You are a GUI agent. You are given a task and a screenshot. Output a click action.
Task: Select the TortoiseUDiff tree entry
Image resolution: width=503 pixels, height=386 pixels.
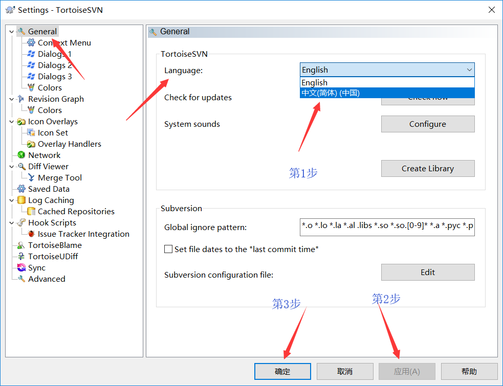[x=53, y=257]
